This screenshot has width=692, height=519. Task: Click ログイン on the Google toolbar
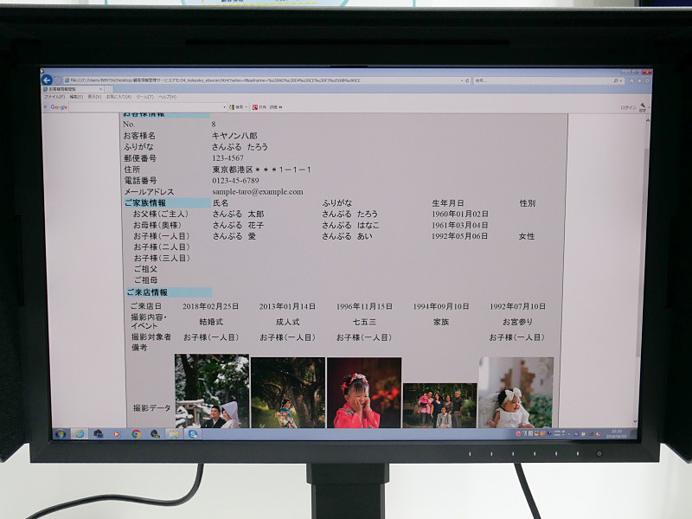[x=628, y=107]
